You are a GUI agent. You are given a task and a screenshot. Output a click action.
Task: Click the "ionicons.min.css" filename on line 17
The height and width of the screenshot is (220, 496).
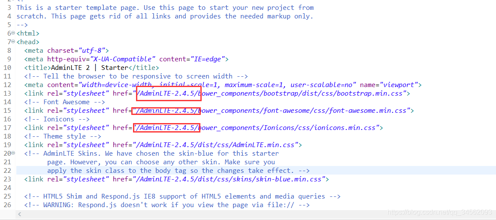click(x=345, y=128)
